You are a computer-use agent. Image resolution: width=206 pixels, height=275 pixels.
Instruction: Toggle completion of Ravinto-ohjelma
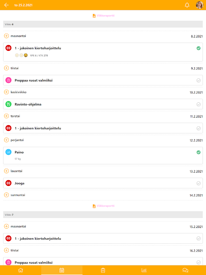(x=198, y=104)
